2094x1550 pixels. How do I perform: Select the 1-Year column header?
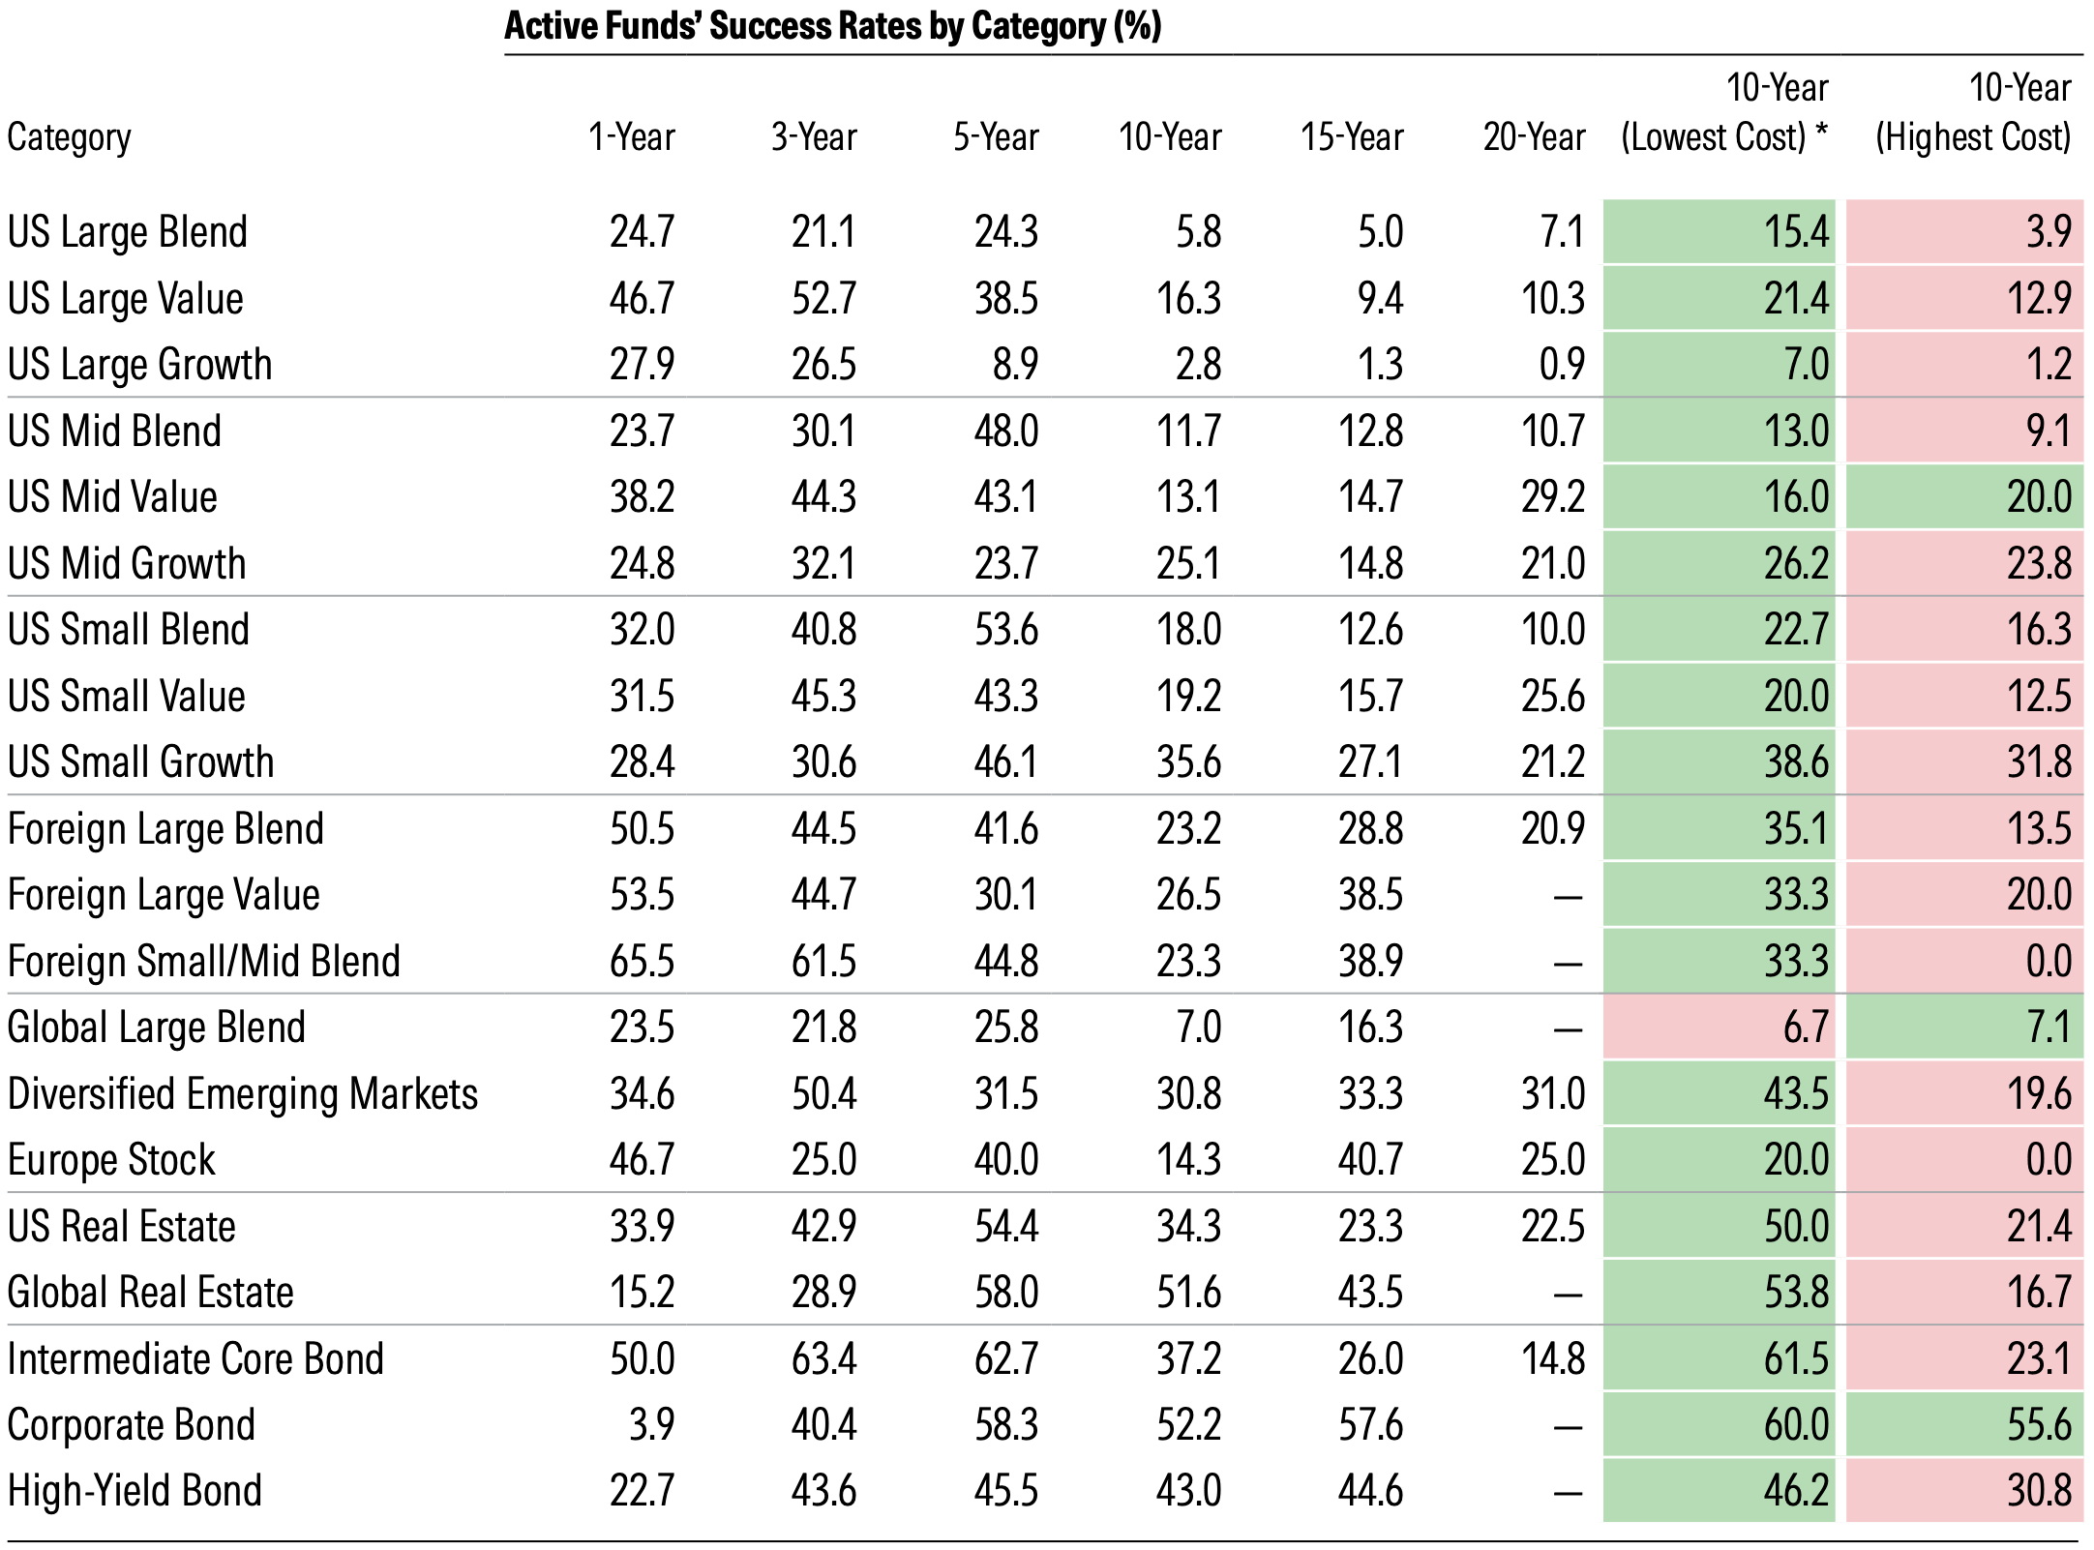pyautogui.click(x=631, y=137)
